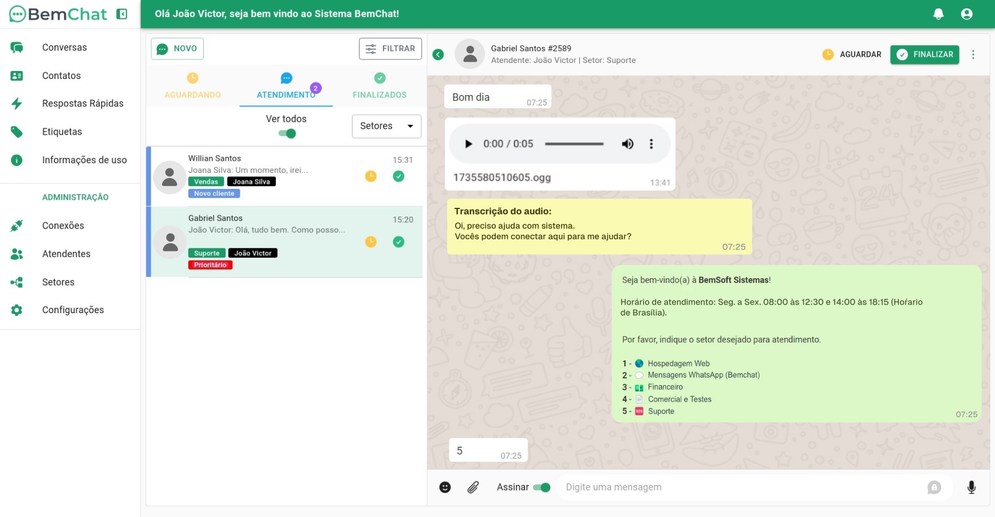
Task: Open Configurações via the gear icon
Action: click(73, 310)
